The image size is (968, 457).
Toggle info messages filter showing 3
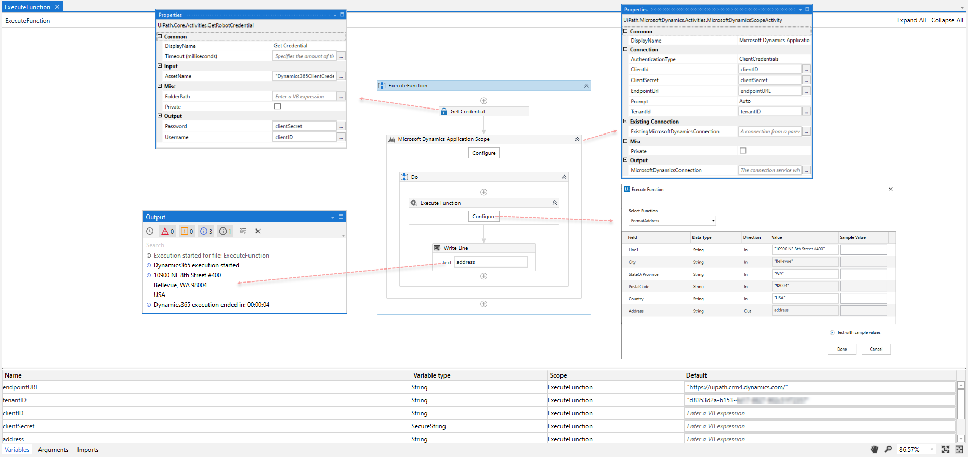tap(206, 231)
